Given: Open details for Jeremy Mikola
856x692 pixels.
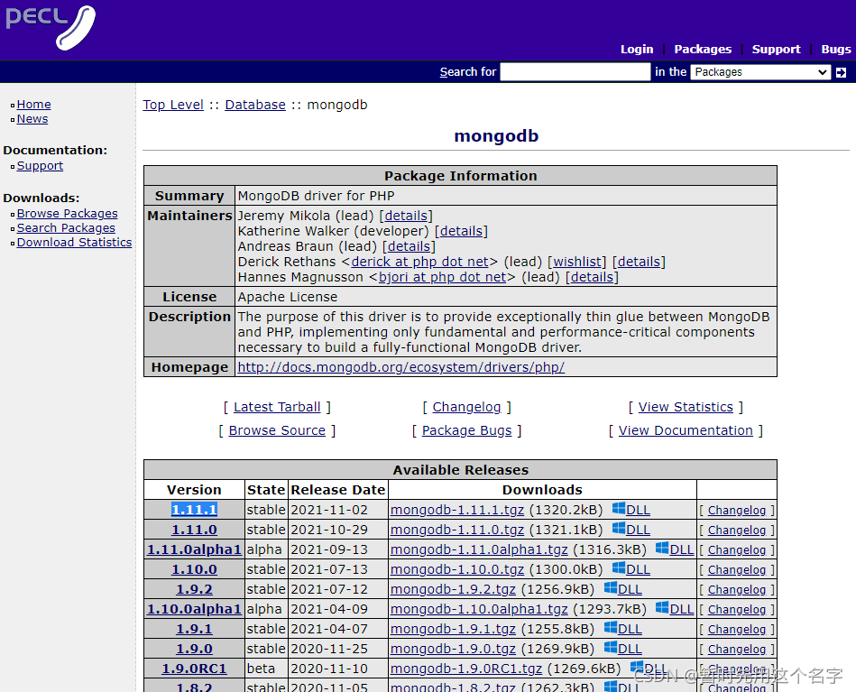Looking at the screenshot, I should point(406,216).
